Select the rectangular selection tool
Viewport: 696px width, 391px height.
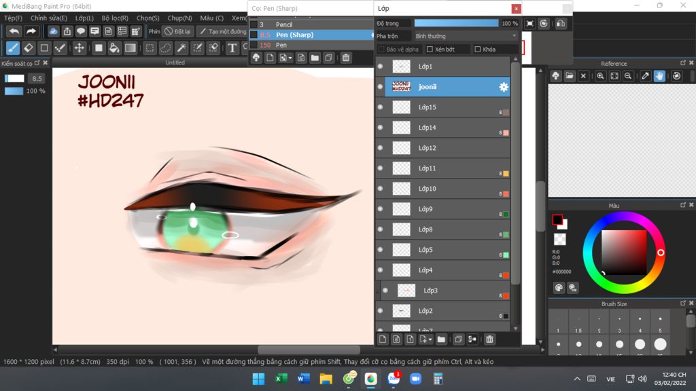coord(150,48)
